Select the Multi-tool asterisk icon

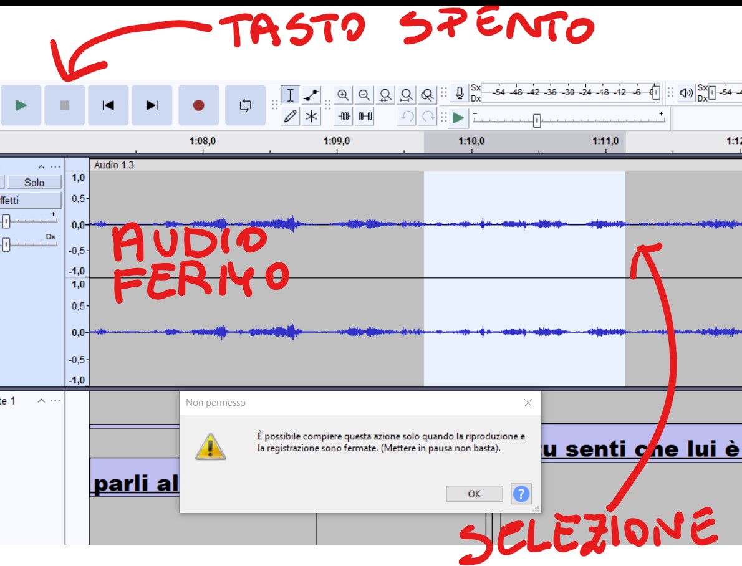click(x=311, y=116)
